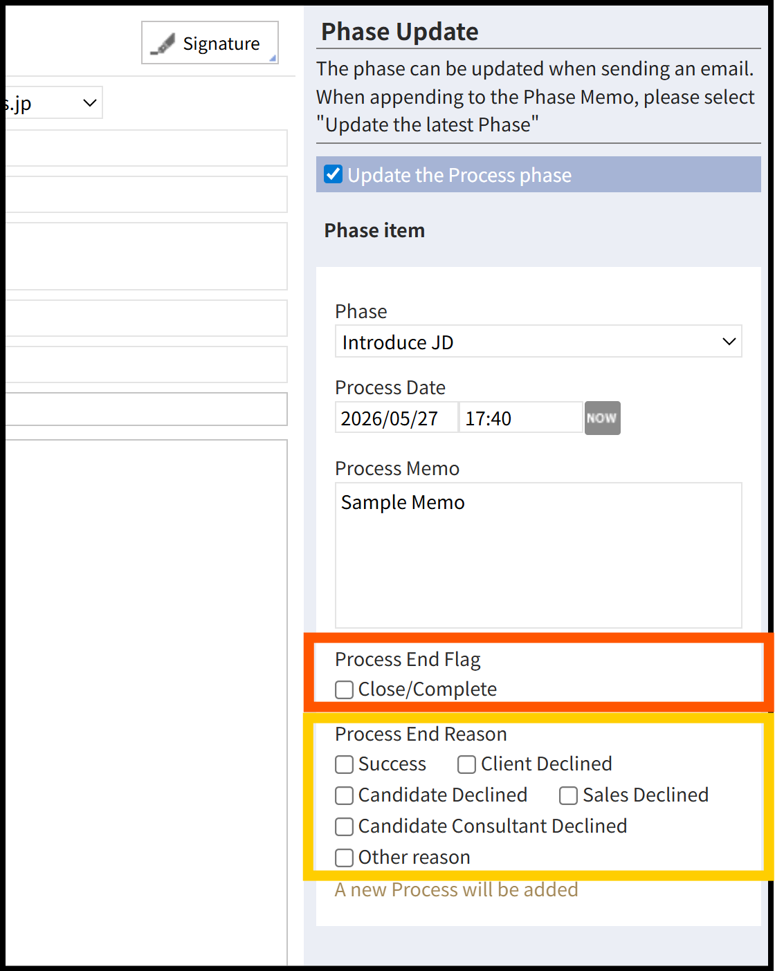The image size is (775, 971).
Task: Expand the email domain dropdown ending in .jp
Action: [x=53, y=103]
